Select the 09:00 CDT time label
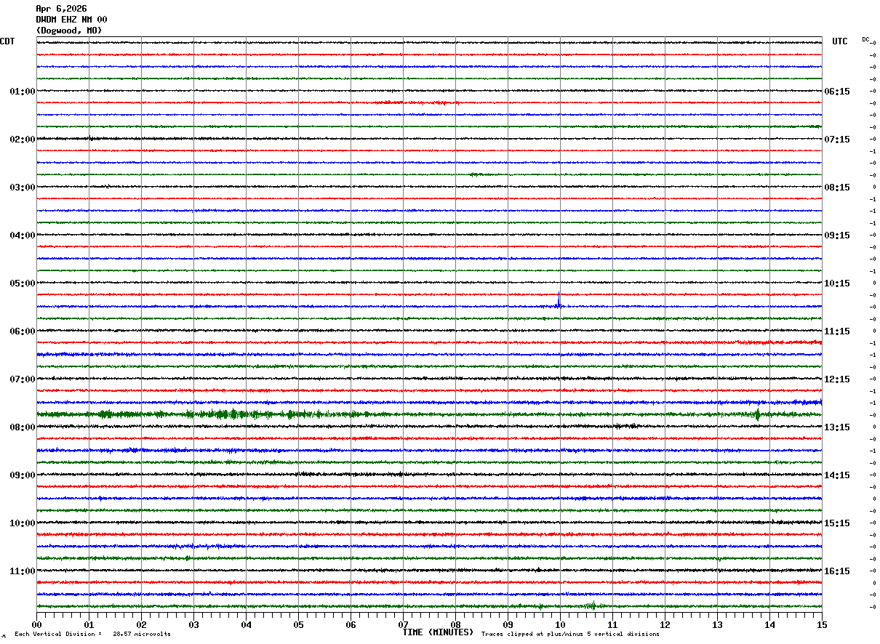 [x=23, y=475]
